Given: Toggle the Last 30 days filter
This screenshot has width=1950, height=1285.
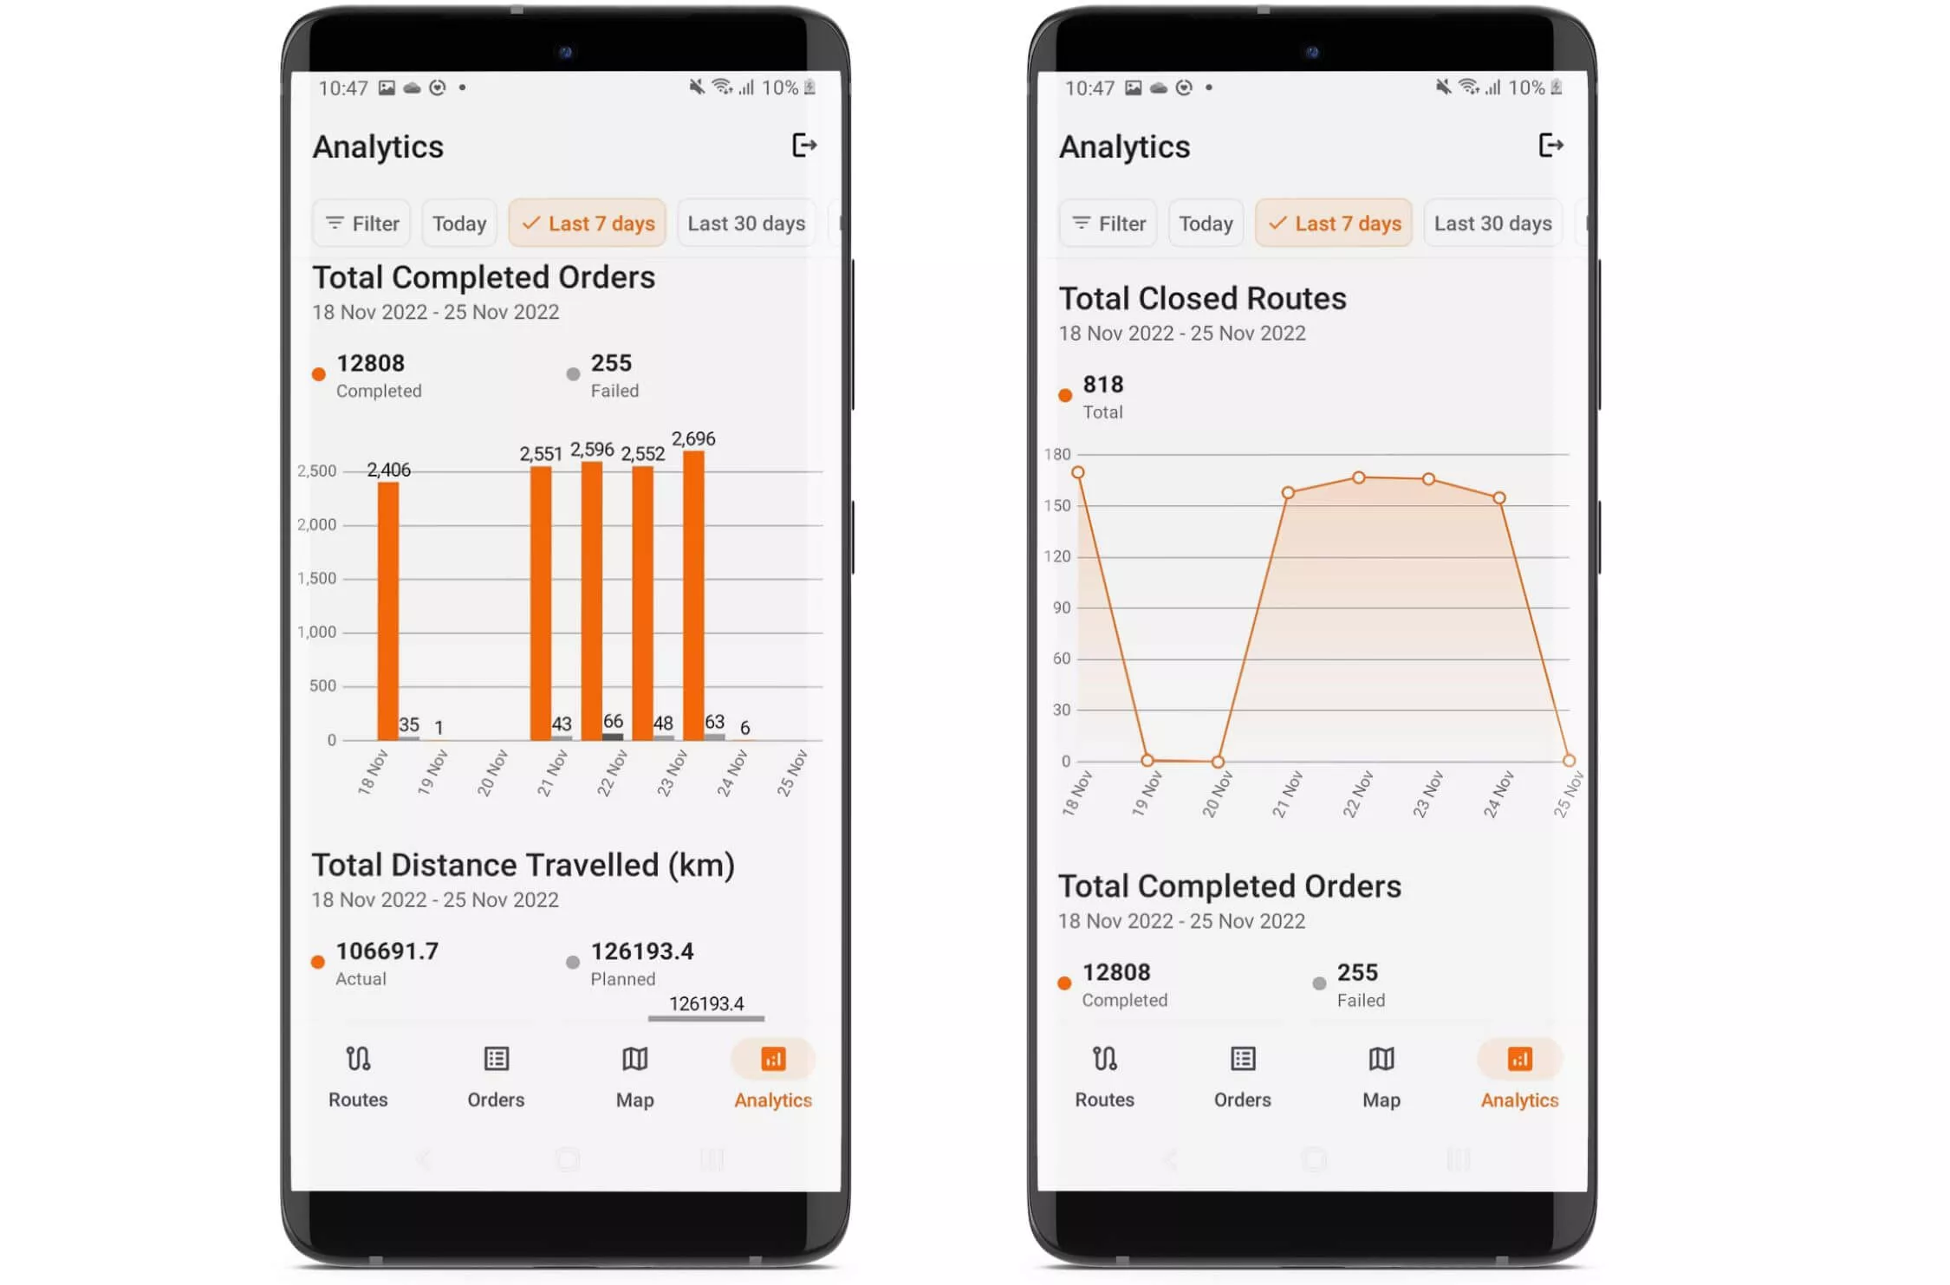Looking at the screenshot, I should (745, 223).
